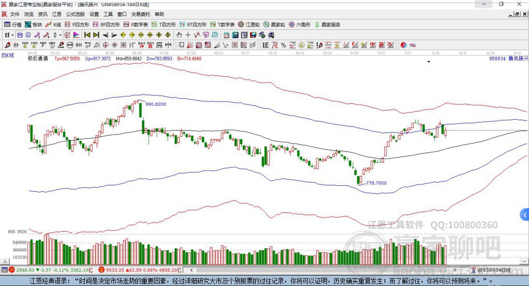Open the 行情 market quotes view

[13, 25]
